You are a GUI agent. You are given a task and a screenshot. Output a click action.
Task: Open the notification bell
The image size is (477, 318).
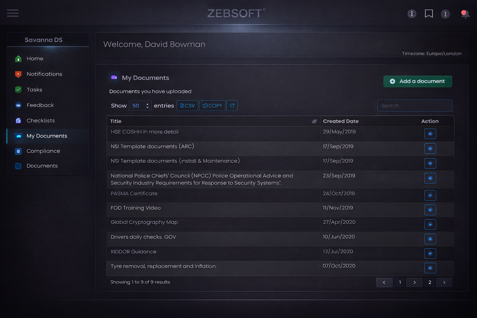(465, 14)
